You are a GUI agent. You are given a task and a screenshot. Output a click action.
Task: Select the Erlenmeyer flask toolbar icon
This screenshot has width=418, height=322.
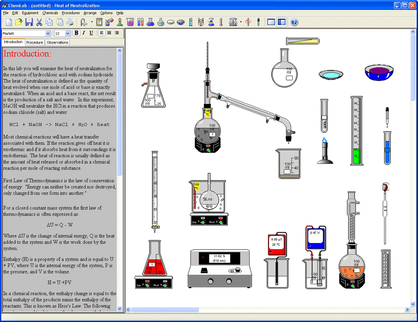[x=150, y=22]
